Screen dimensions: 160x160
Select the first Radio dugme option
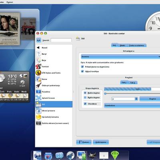pos(85,93)
